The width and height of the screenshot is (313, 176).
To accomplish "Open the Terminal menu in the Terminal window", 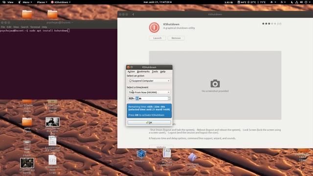I will click(x=35, y=27).
